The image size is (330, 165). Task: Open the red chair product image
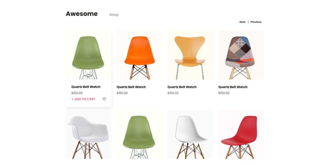click(241, 135)
